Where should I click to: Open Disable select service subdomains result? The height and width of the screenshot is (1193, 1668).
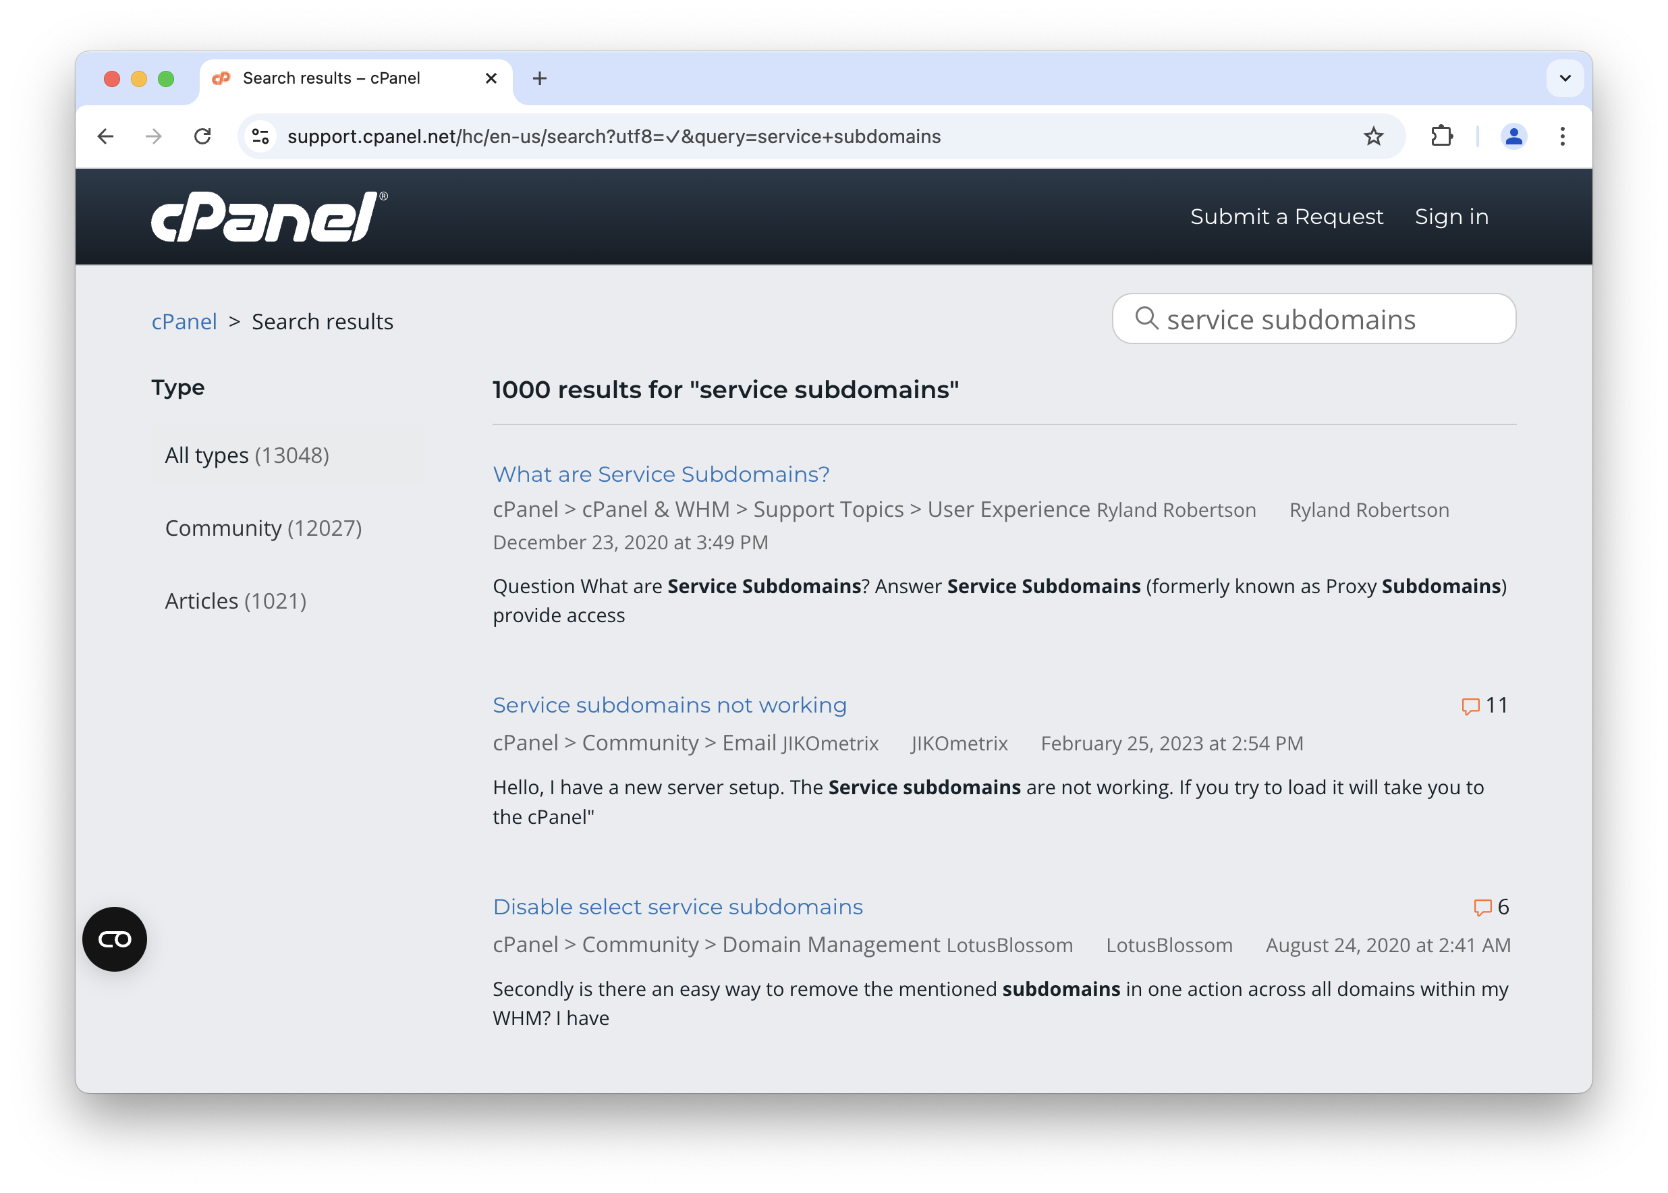click(678, 908)
